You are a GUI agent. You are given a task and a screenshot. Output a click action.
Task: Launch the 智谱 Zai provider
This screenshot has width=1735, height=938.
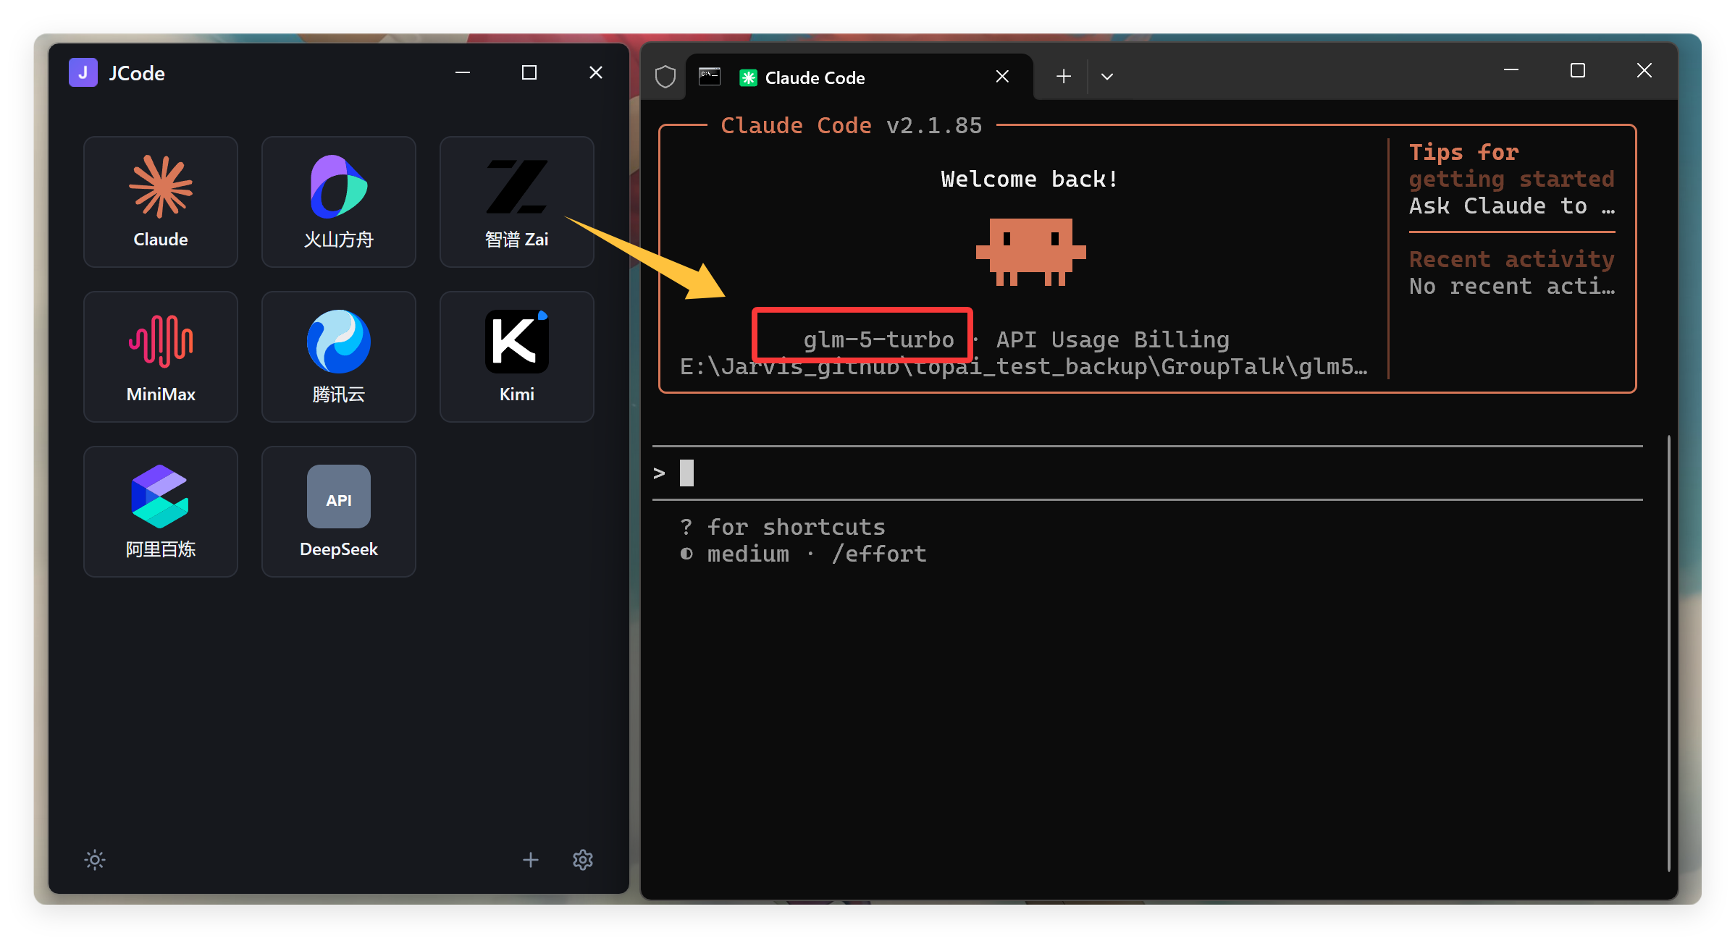[516, 201]
